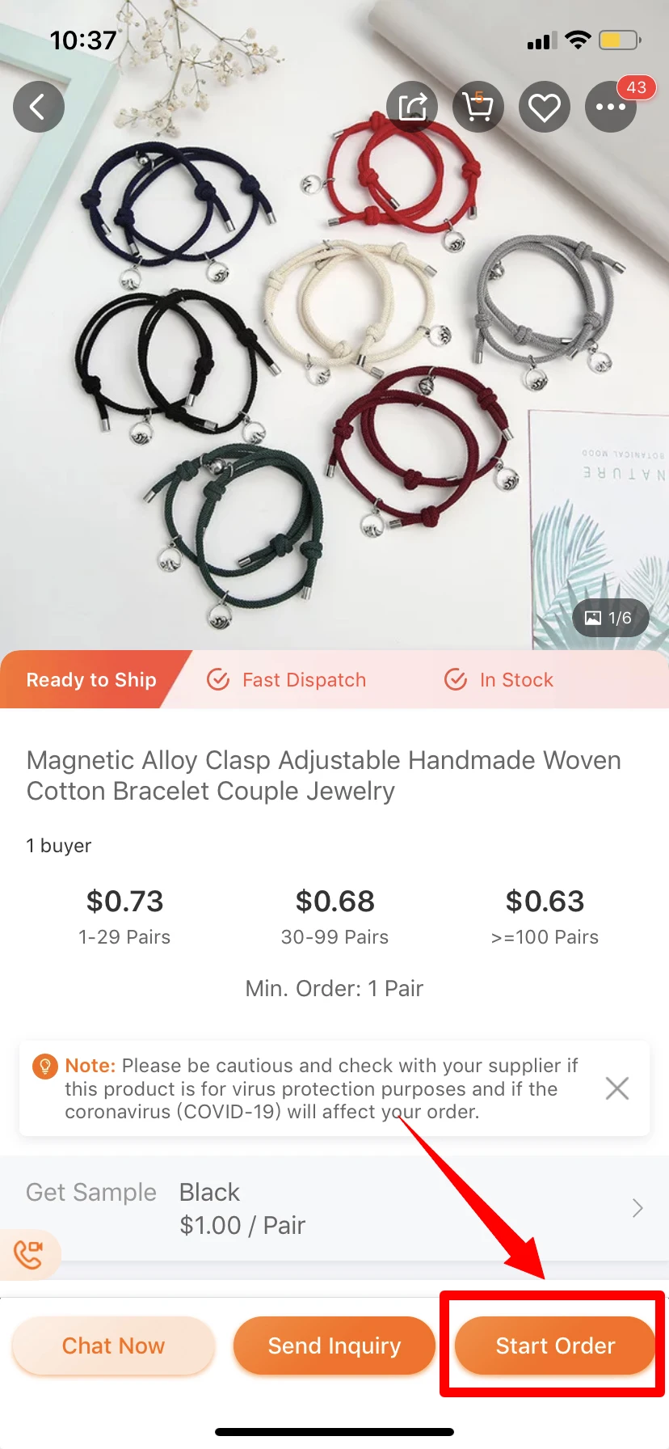This screenshot has height=1449, width=669.
Task: Open the three-dot more options menu
Action: pyautogui.click(x=611, y=107)
